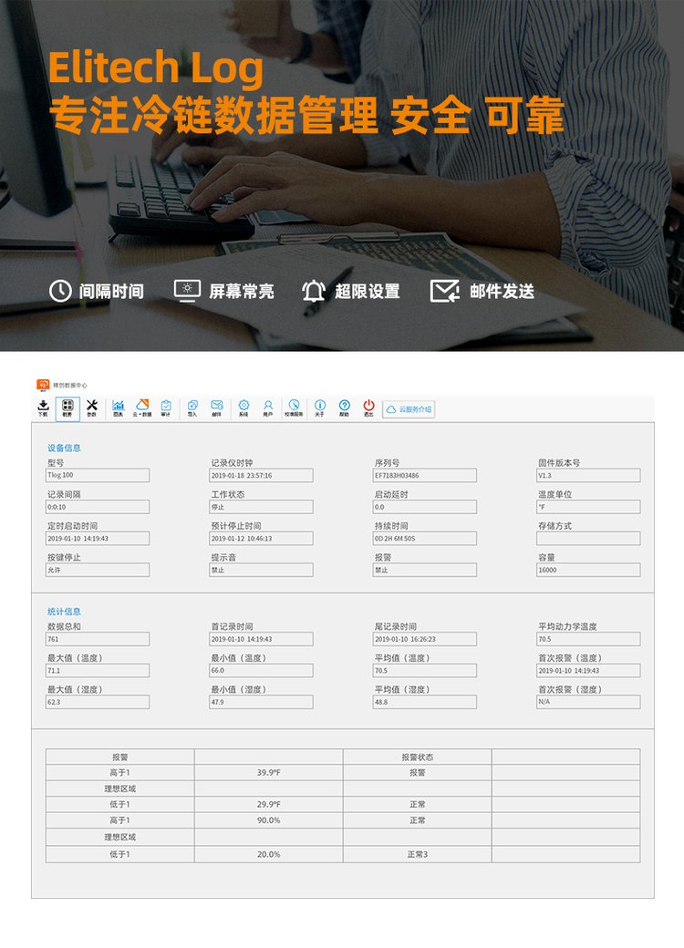Image resolution: width=684 pixels, height=948 pixels.
Task: Click the User (用户) person icon
Action: coord(268,408)
